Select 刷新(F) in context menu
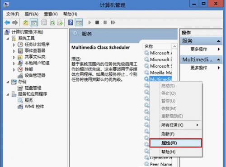This screenshot has width=226, height=167. click(175, 134)
